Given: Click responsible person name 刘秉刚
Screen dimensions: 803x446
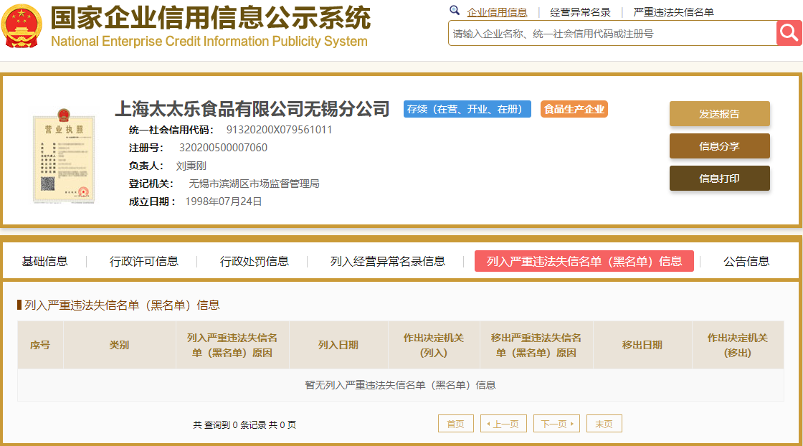Looking at the screenshot, I should [191, 166].
